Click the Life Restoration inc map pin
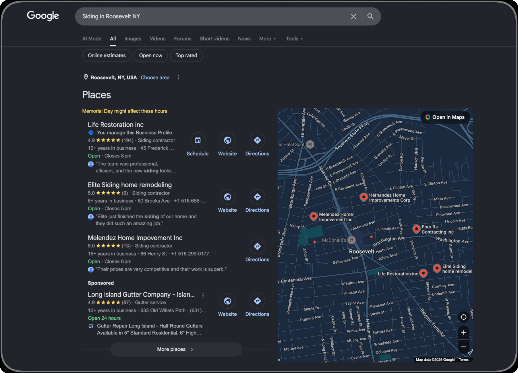The image size is (518, 373). click(x=423, y=273)
